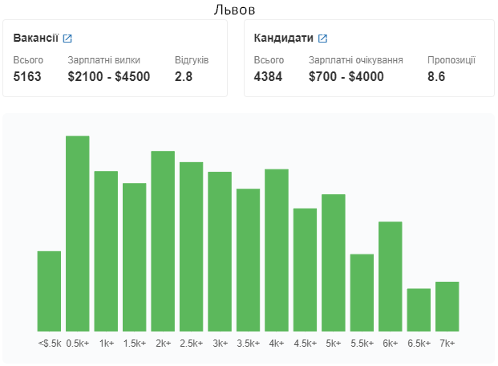Select total candidates value 4384
The height and width of the screenshot is (366, 498).
pyautogui.click(x=268, y=76)
